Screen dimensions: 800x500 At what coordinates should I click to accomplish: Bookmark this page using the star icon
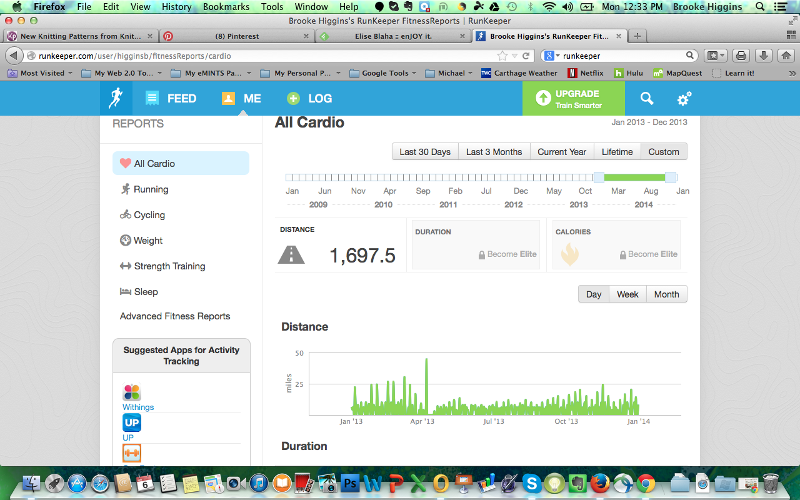coord(502,56)
